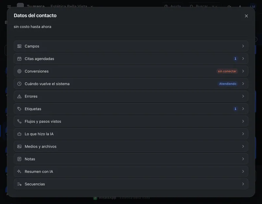Click the Secuencias row chevron
The width and height of the screenshot is (262, 204).
243,184
